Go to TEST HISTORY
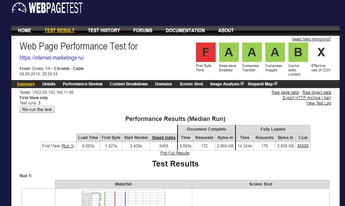 coord(104,30)
